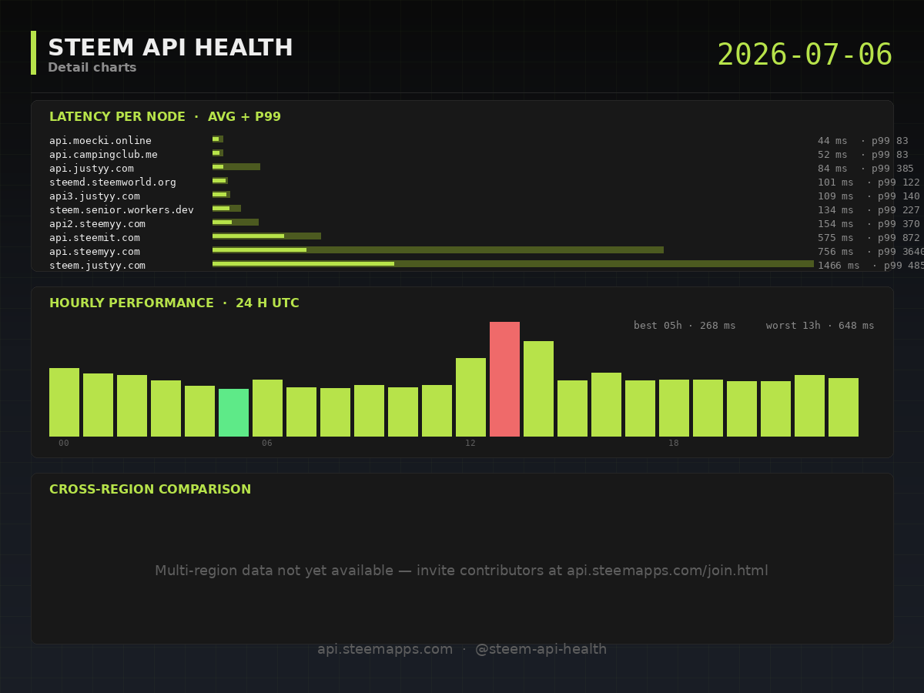The image size is (924, 693).
Task: Click the 52 ms p99 83 value
Action: [x=863, y=155]
